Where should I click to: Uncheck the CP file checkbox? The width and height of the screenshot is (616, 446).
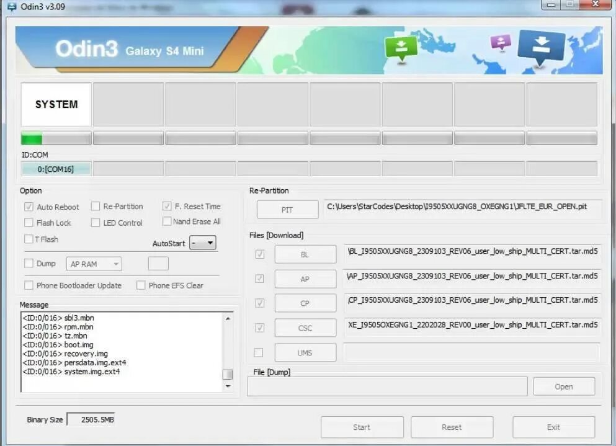[x=260, y=303]
